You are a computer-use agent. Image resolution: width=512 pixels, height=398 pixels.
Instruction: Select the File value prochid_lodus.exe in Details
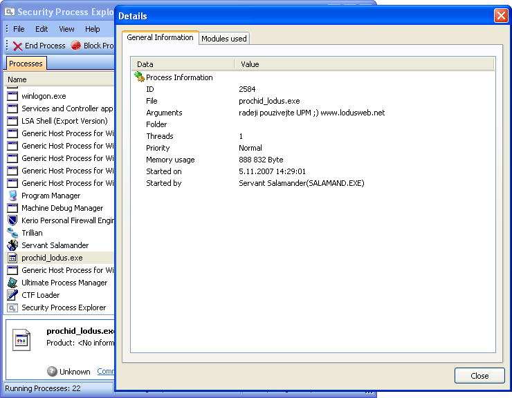coord(269,101)
